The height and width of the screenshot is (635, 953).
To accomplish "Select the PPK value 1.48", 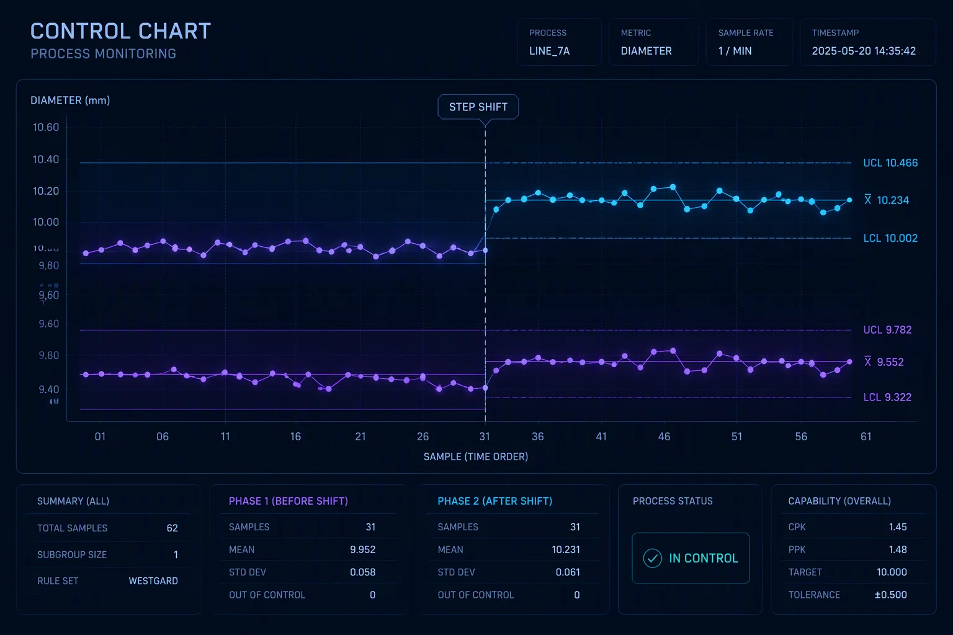I will [x=898, y=549].
